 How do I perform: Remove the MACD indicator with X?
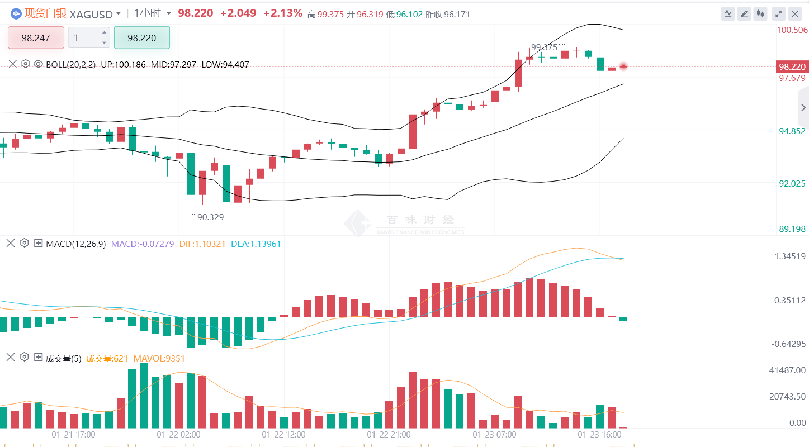click(x=10, y=243)
